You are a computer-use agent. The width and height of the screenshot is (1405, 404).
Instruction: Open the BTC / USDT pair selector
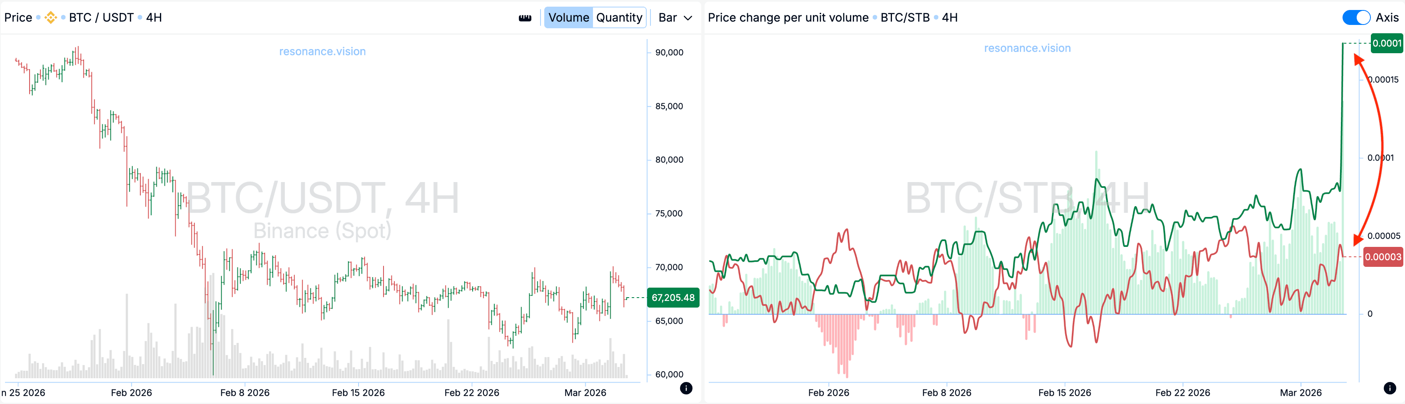(x=101, y=17)
